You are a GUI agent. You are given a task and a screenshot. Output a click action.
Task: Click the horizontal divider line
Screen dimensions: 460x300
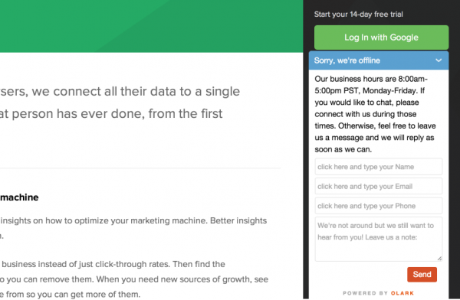pos(140,168)
